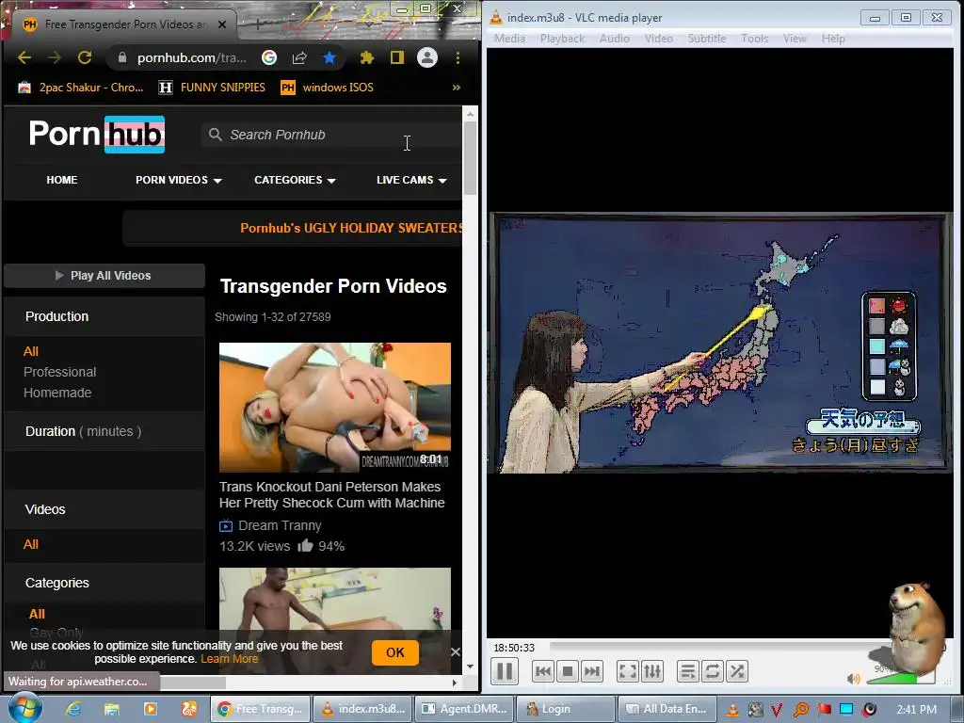Reload the Chrome page
Screen dimensions: 964x723
pyautogui.click(x=85, y=57)
